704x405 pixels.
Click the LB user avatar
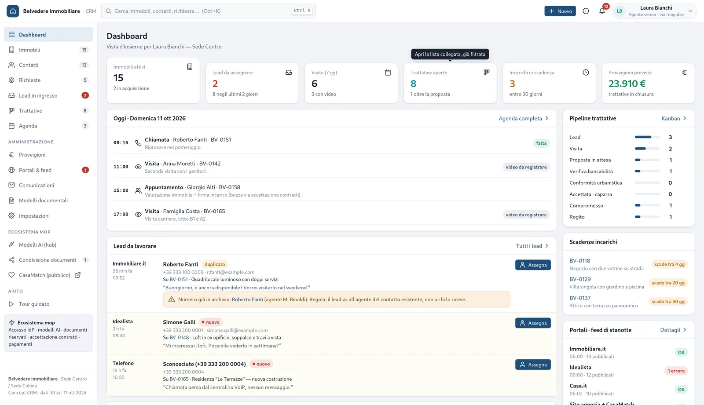coord(620,11)
